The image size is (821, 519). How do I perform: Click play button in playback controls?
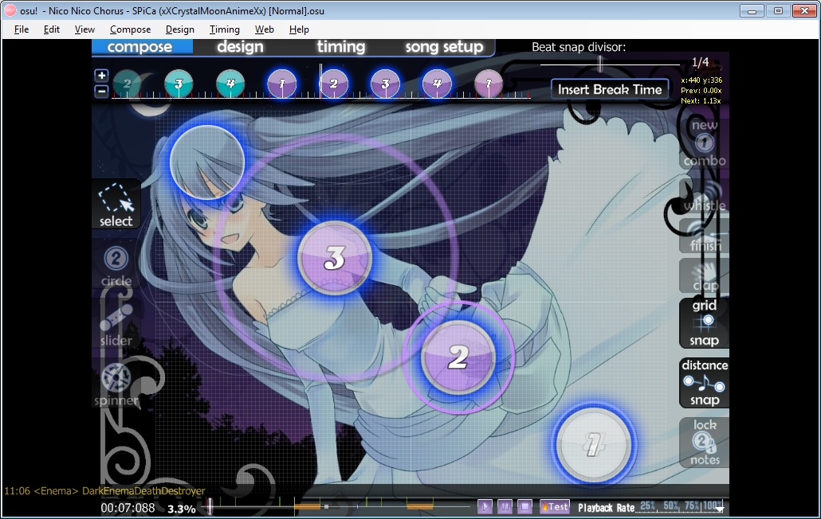tap(485, 506)
